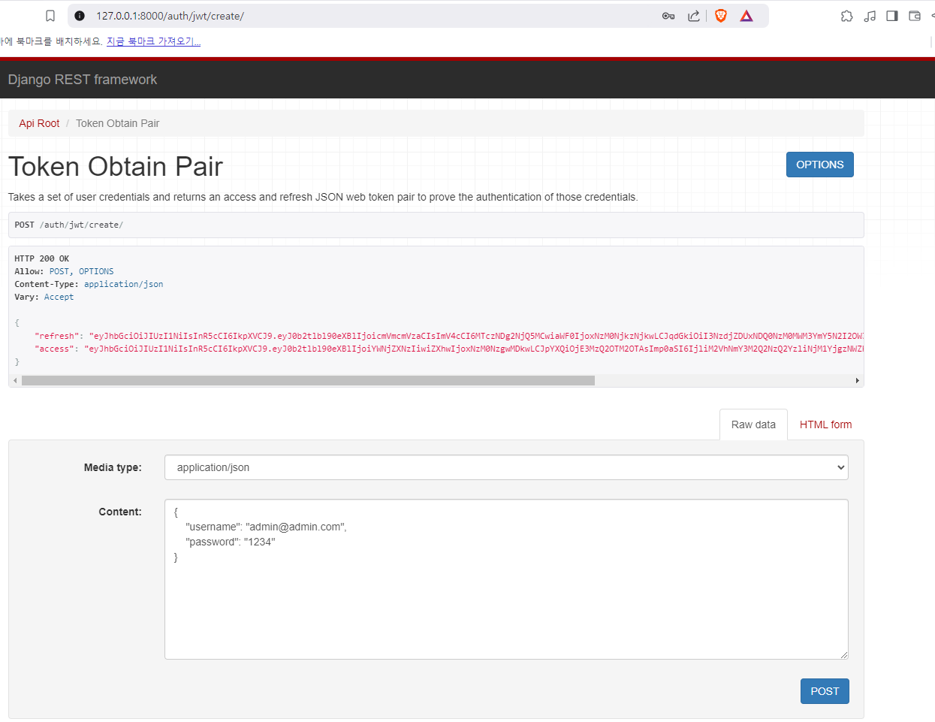Open the bookmark import link
Screen dimensions: 935x722
(153, 41)
